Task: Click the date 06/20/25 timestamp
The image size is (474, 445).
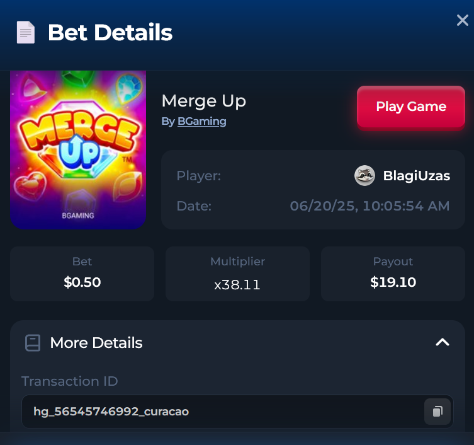Action: click(x=370, y=206)
